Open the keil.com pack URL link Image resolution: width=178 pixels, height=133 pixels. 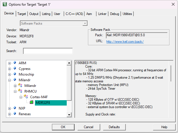pyautogui.click(x=125, y=42)
